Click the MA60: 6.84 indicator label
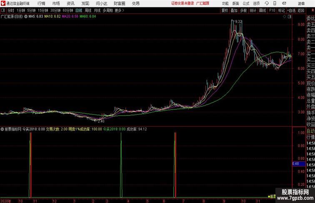 88,17
